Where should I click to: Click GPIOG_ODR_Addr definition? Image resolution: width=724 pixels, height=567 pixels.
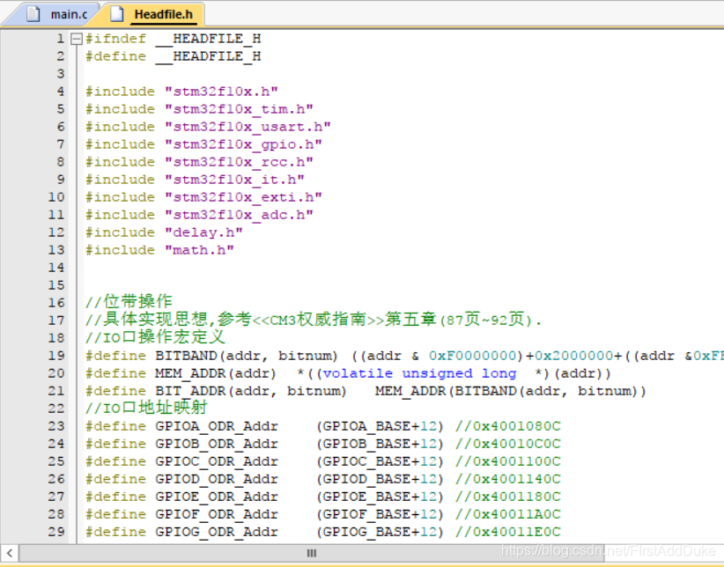tap(217, 532)
